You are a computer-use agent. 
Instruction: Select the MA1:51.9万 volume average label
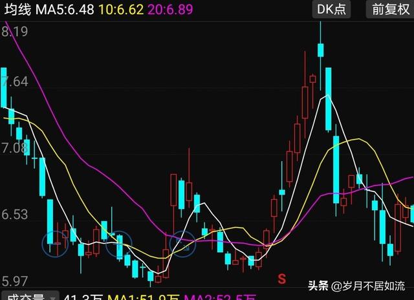144,297
